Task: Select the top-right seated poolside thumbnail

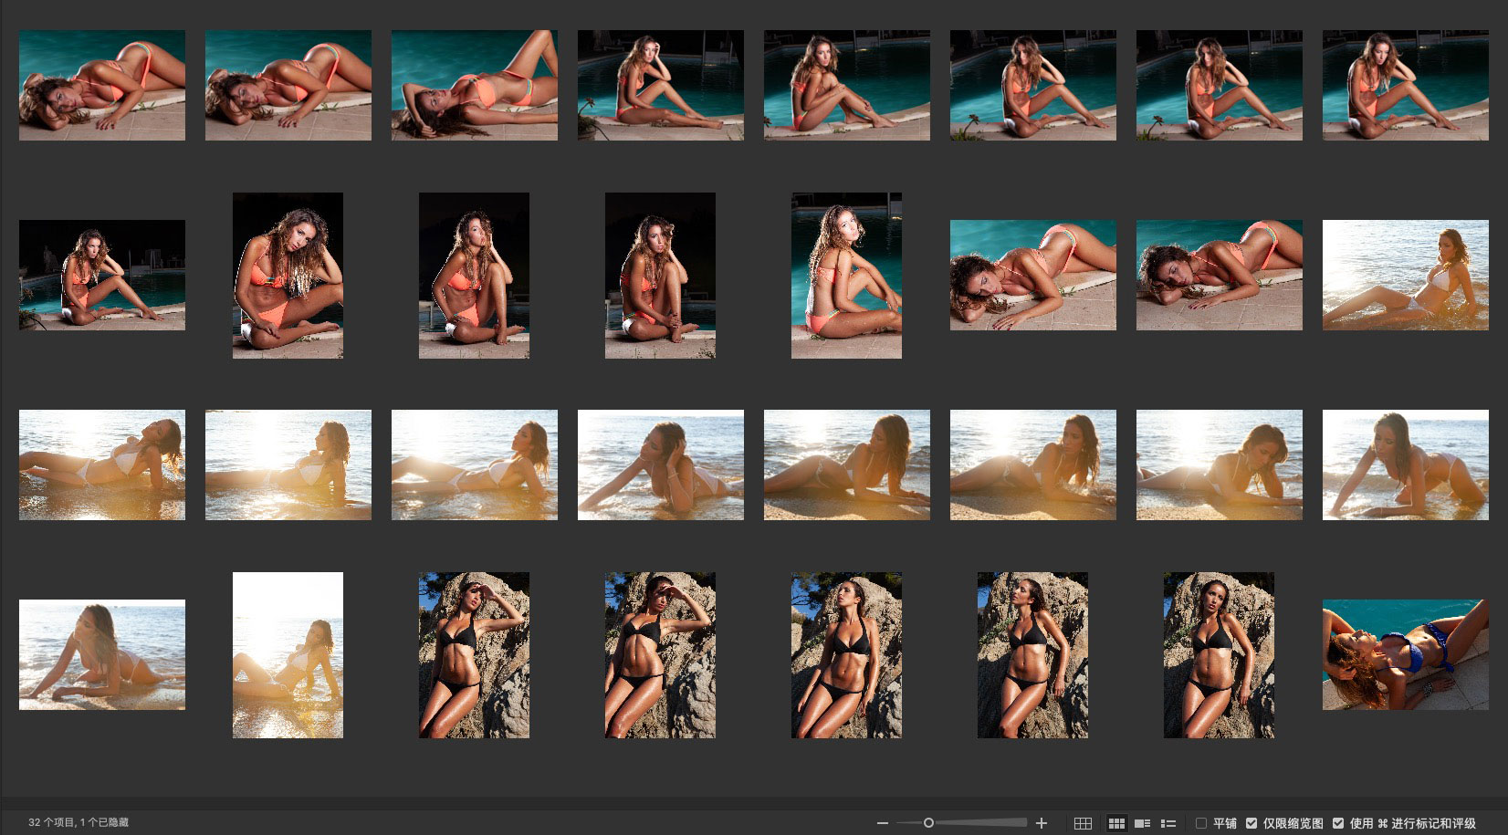Action: coord(1405,85)
